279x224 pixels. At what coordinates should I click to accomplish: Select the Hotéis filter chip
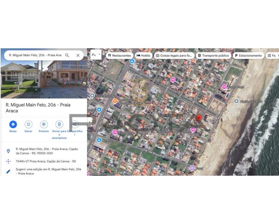[143, 56]
